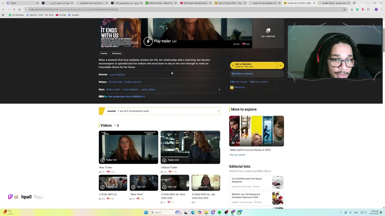
Task: Open the WhatsApp bookmark
Action: pyautogui.click(x=16, y=15)
